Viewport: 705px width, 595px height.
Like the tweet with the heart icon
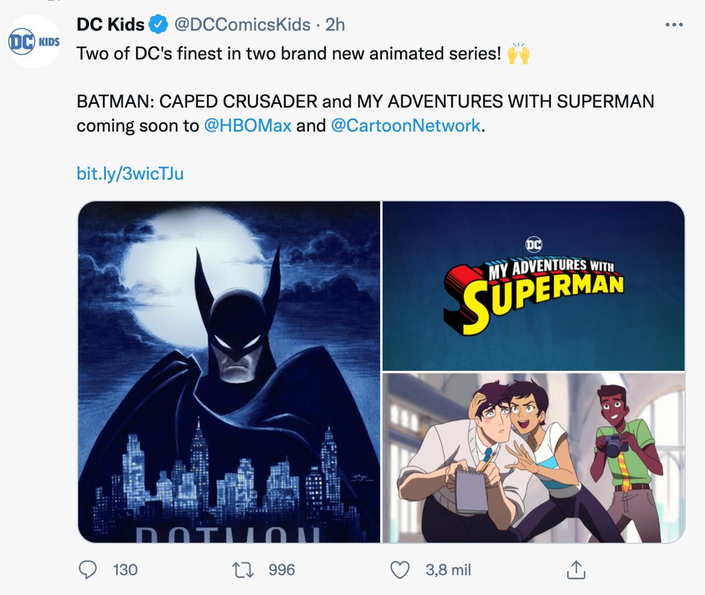coord(400,570)
